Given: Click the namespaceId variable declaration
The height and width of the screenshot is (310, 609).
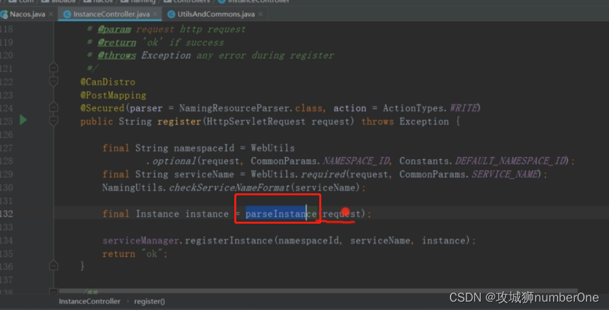Looking at the screenshot, I should [x=204, y=148].
